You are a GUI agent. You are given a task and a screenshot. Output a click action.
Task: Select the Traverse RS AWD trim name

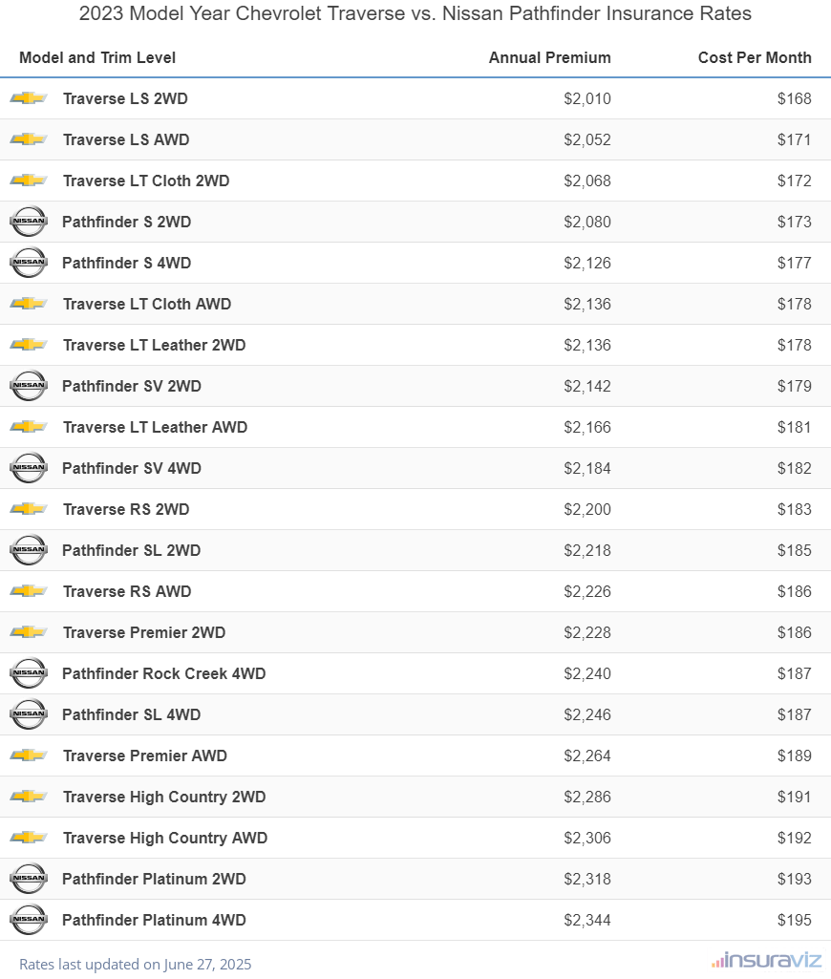click(x=127, y=591)
